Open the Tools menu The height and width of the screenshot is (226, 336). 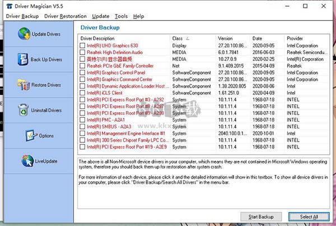coord(121,17)
